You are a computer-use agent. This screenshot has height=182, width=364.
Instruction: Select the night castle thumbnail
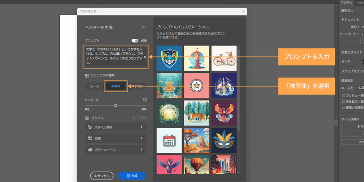click(224, 85)
